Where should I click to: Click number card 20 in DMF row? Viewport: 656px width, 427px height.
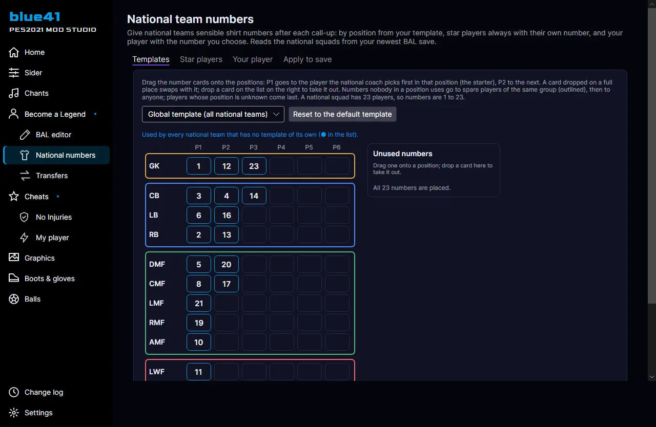227,264
